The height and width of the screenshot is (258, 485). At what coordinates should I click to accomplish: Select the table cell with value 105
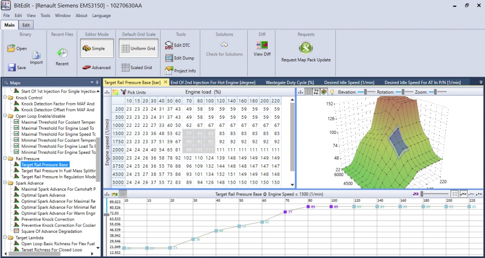(199, 150)
